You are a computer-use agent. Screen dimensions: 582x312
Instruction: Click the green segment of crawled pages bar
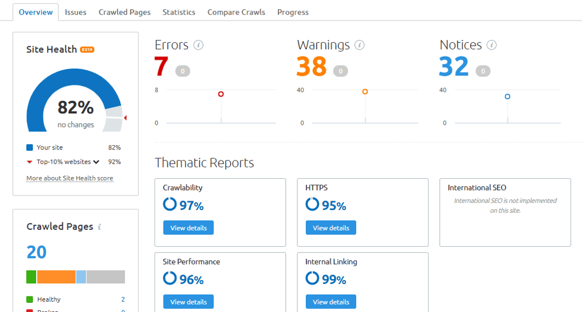[x=31, y=277]
